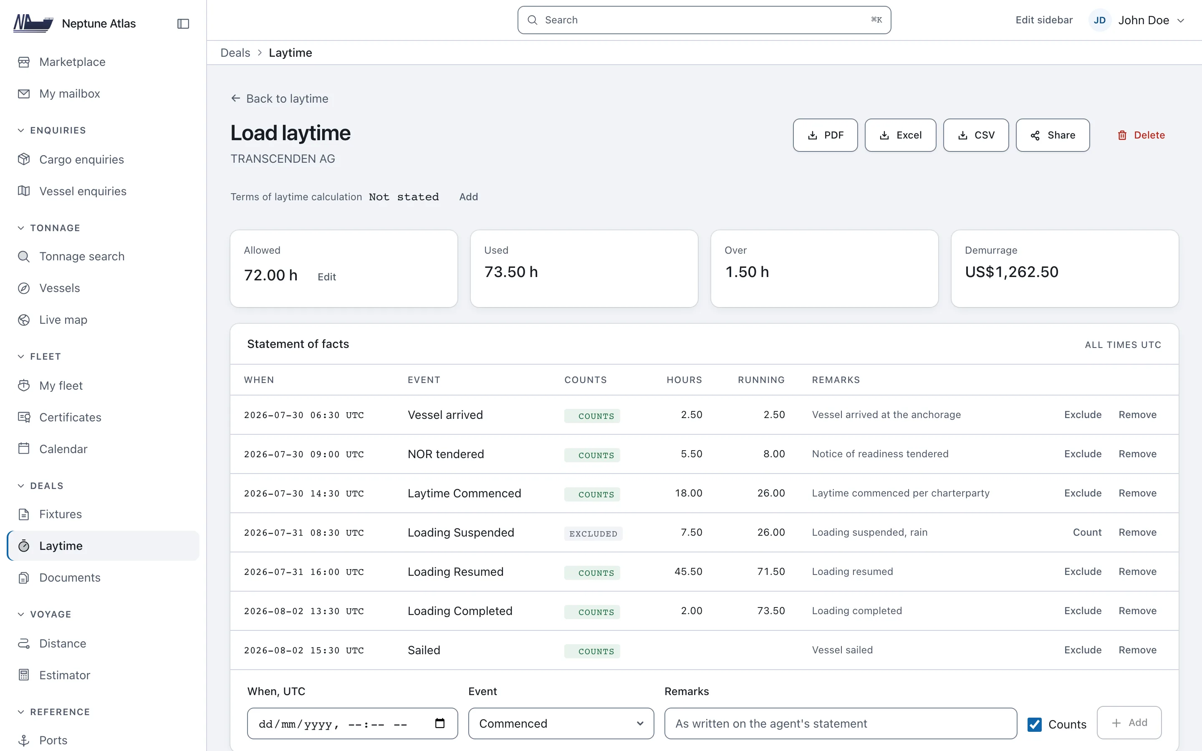Open Fixtures document icon

24,514
